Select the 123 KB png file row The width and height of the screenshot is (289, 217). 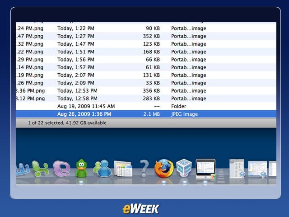[146, 44]
